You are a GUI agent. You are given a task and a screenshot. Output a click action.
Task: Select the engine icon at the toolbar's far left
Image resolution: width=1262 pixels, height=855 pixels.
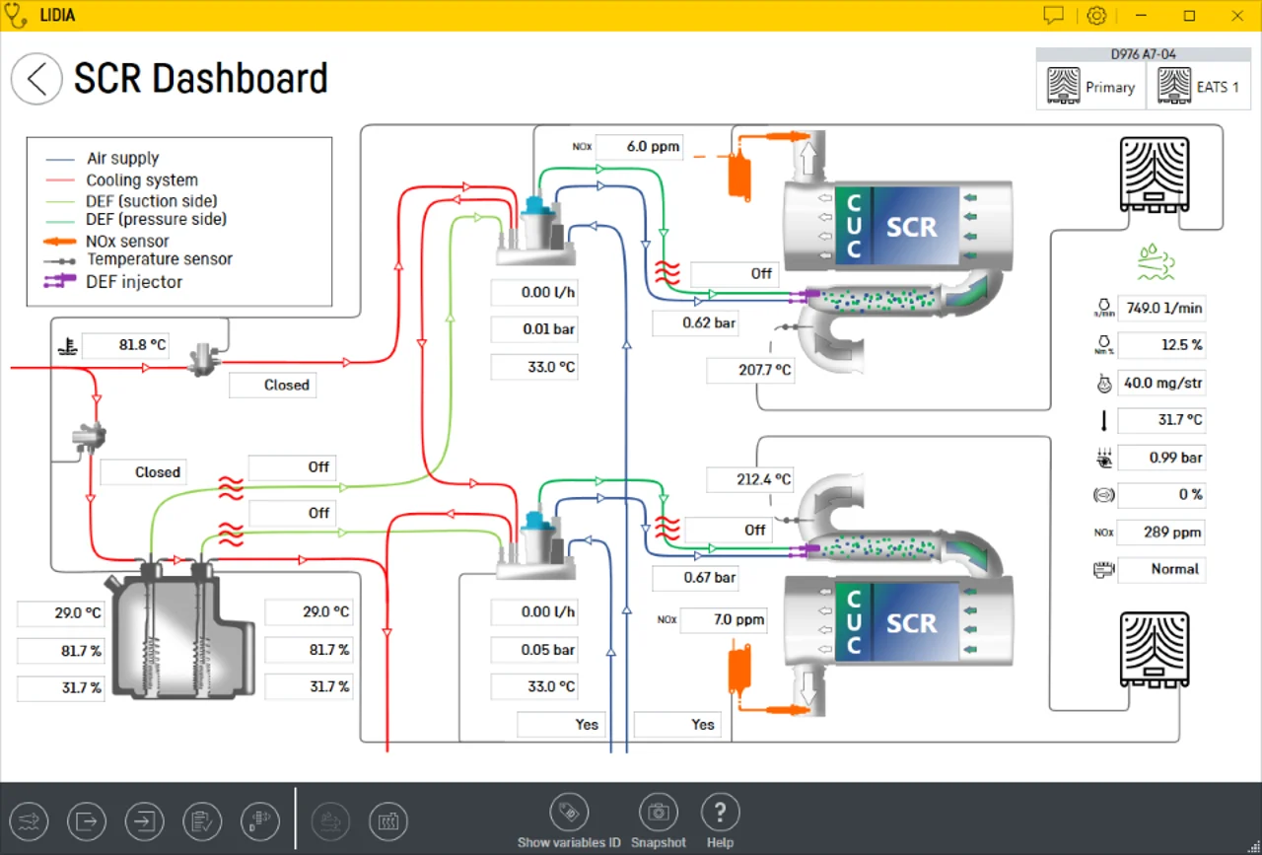pos(29,820)
